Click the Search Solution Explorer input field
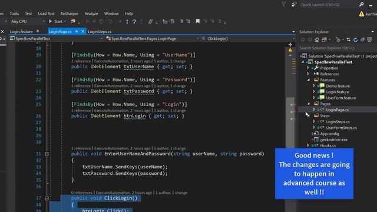This screenshot has width=377, height=212. [338, 48]
